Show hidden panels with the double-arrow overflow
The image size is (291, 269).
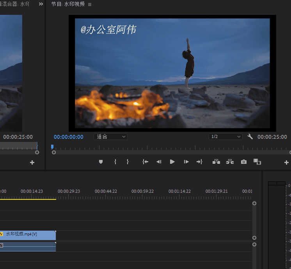pos(41,4)
